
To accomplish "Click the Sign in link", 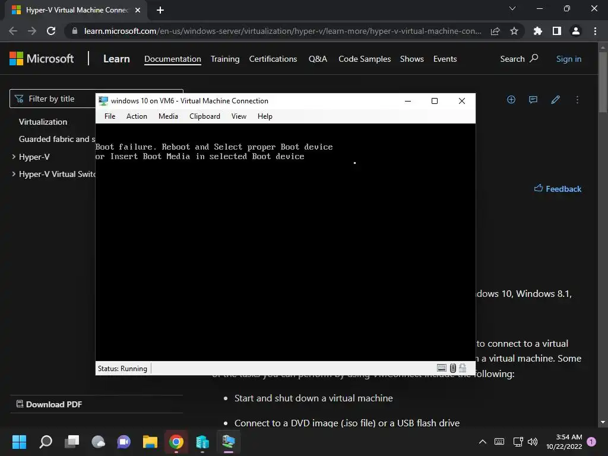I will (x=568, y=59).
